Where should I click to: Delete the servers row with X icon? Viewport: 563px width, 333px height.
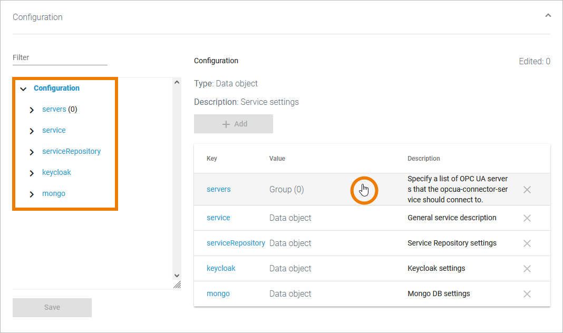(527, 190)
